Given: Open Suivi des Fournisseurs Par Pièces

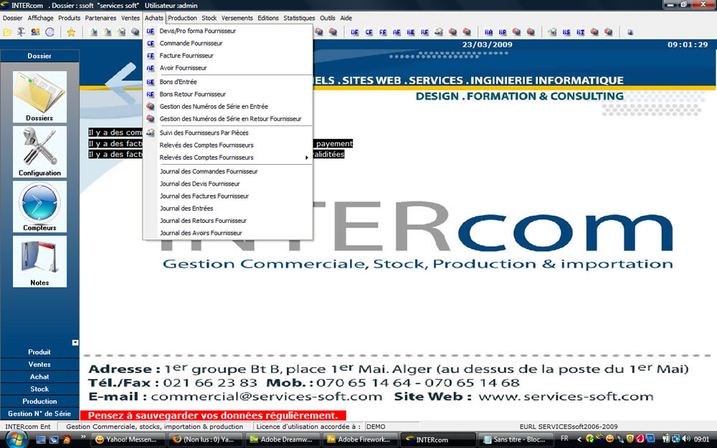Looking at the screenshot, I should pyautogui.click(x=228, y=133).
